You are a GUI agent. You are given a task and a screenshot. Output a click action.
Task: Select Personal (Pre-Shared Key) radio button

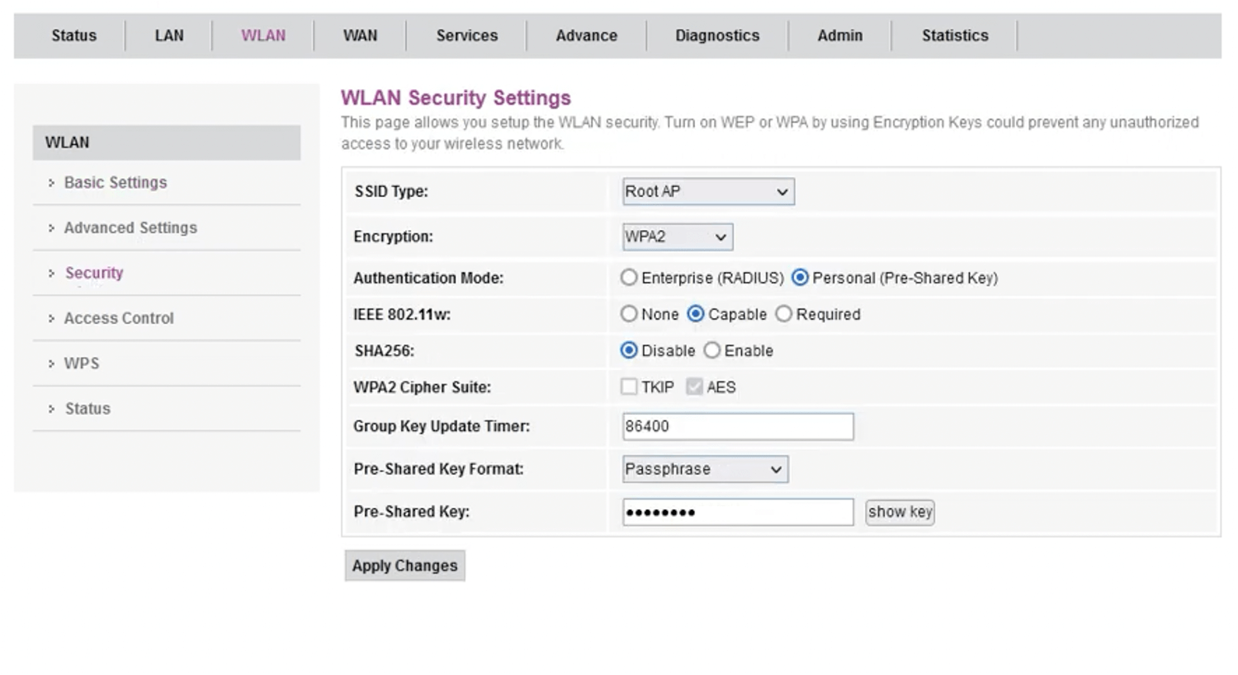tap(800, 278)
